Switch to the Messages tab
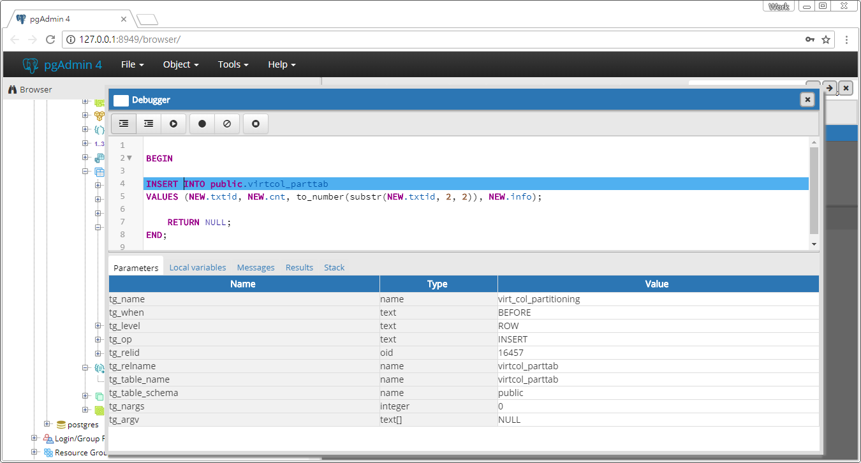 point(256,267)
